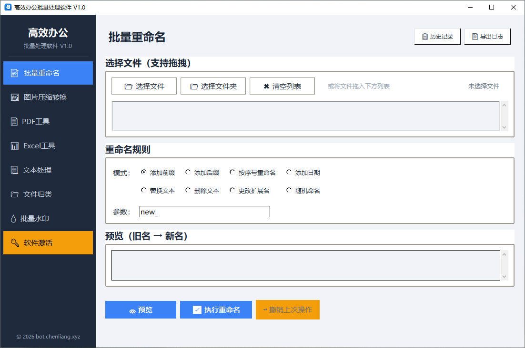Click the page icon beside 文本处理

14,170
